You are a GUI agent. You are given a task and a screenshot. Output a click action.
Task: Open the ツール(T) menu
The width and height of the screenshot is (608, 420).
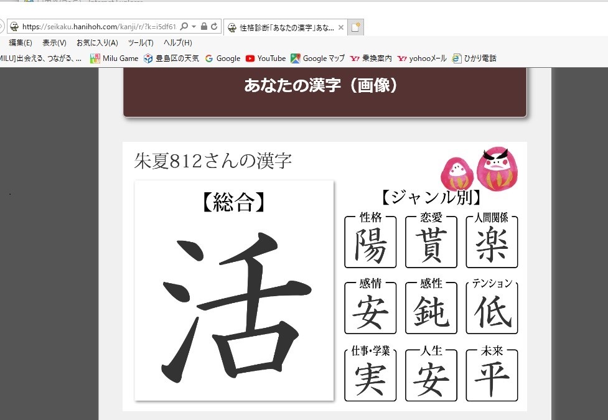(x=141, y=43)
